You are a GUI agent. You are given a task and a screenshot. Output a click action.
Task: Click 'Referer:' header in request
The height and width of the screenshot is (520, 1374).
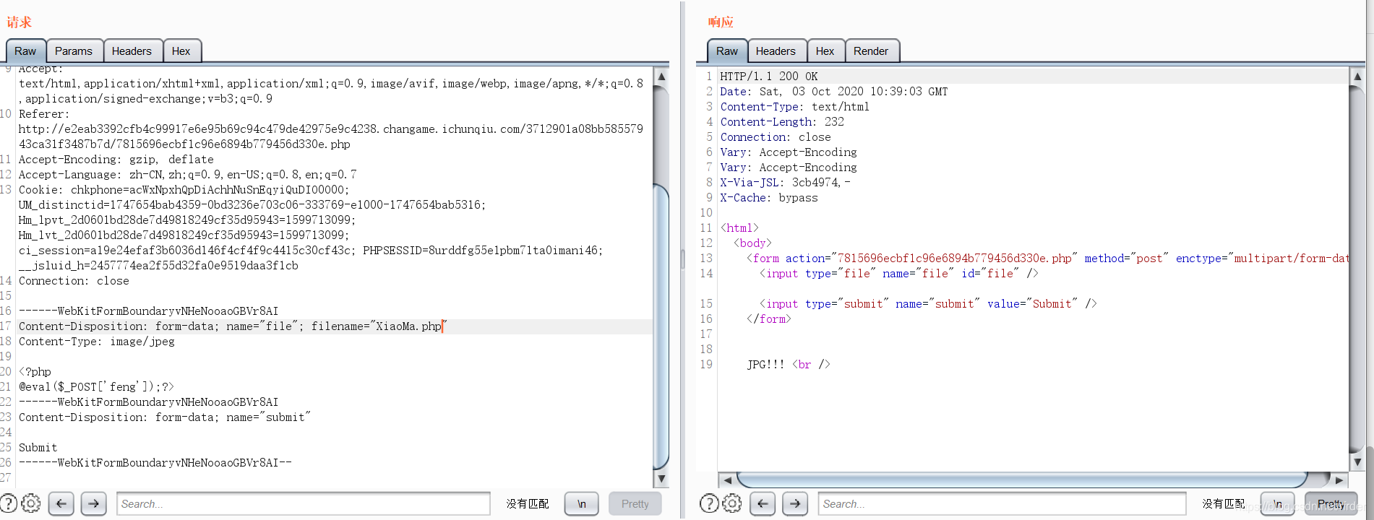44,114
